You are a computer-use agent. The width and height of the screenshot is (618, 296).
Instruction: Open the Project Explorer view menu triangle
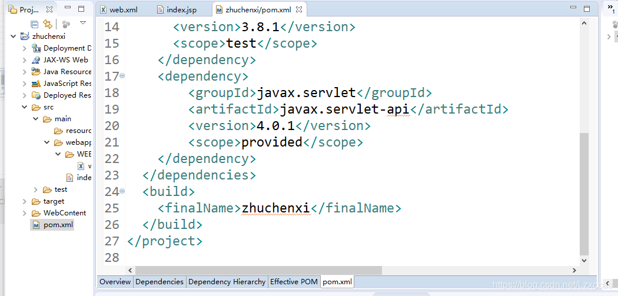point(83,23)
